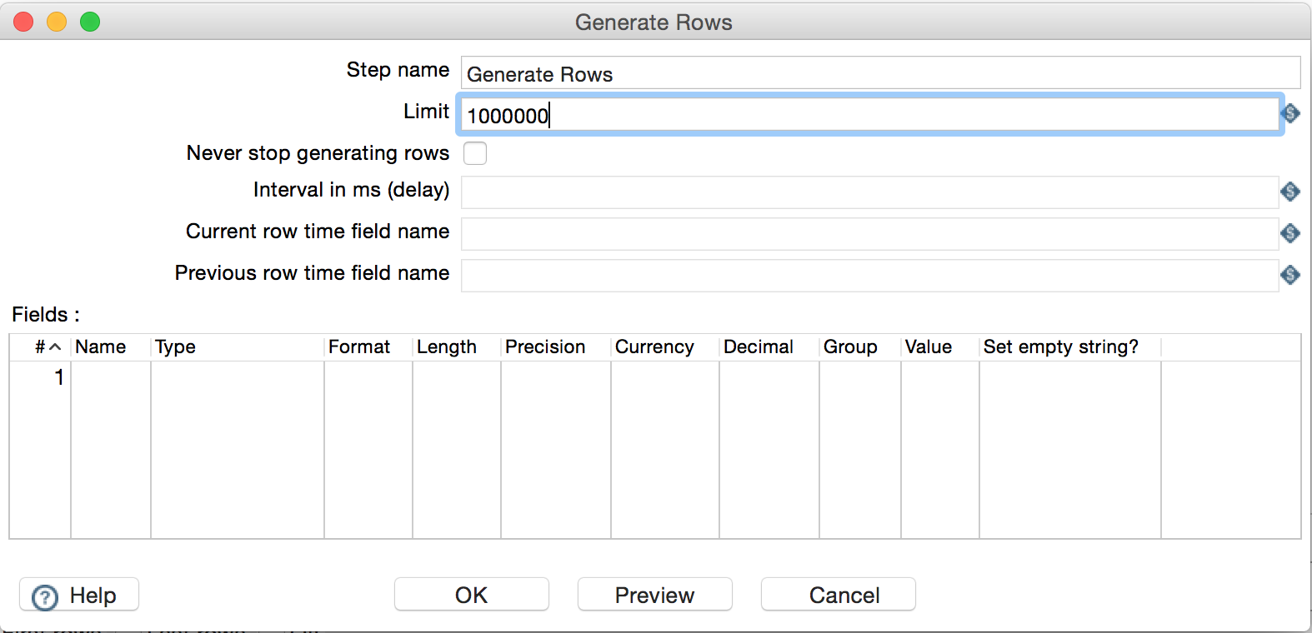Close the Generate Rows window with red button
This screenshot has height=633, width=1312.
[x=23, y=22]
